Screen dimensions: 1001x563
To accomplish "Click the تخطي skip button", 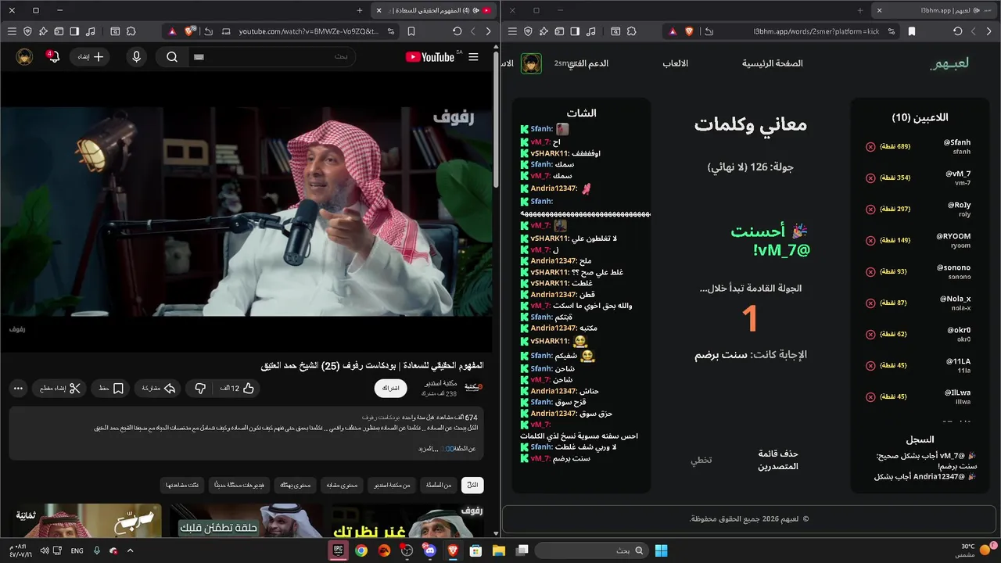I will [x=701, y=460].
